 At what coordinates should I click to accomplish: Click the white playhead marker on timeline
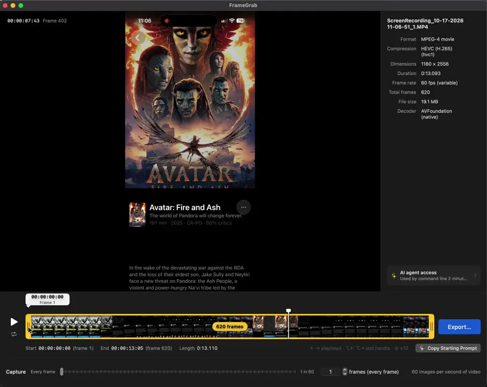289,311
